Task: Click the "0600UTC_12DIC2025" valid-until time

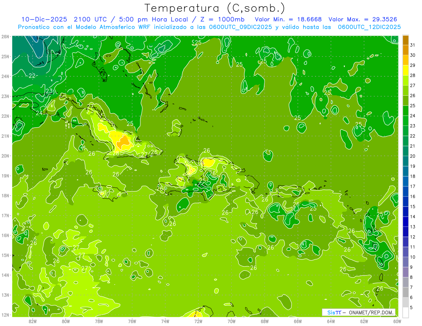Action: pos(369,27)
